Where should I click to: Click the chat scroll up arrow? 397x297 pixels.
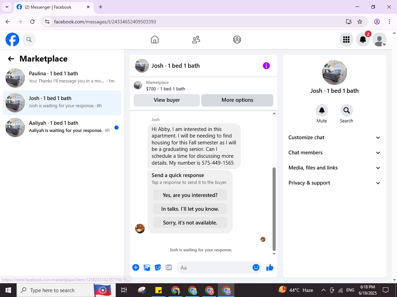pyautogui.click(x=274, y=113)
